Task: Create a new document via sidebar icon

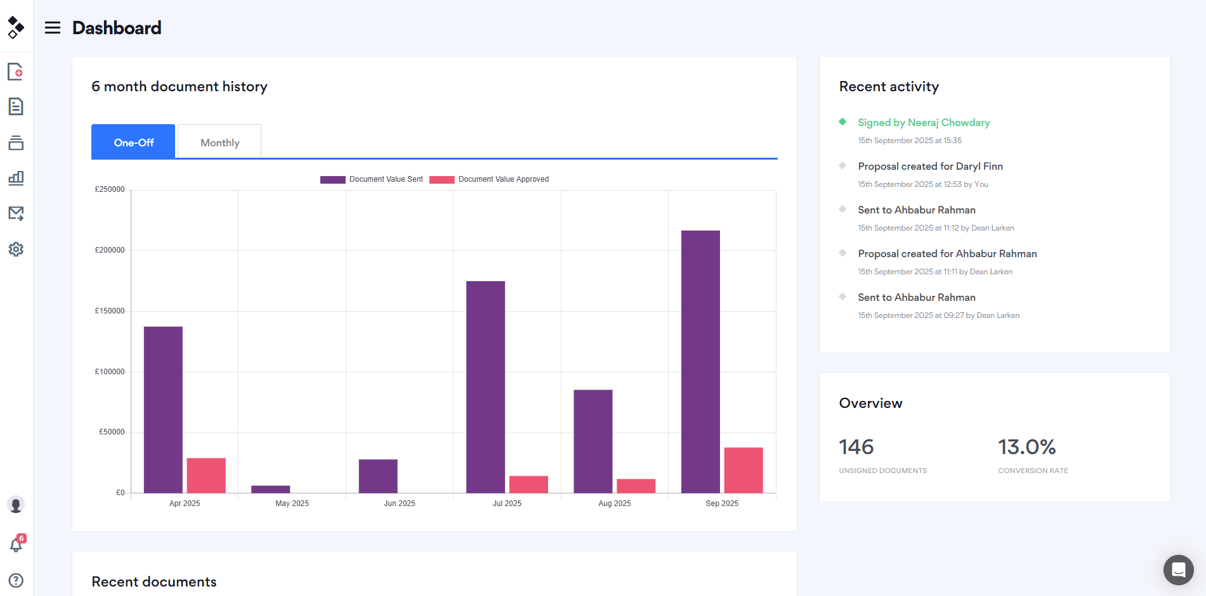Action: (x=16, y=72)
